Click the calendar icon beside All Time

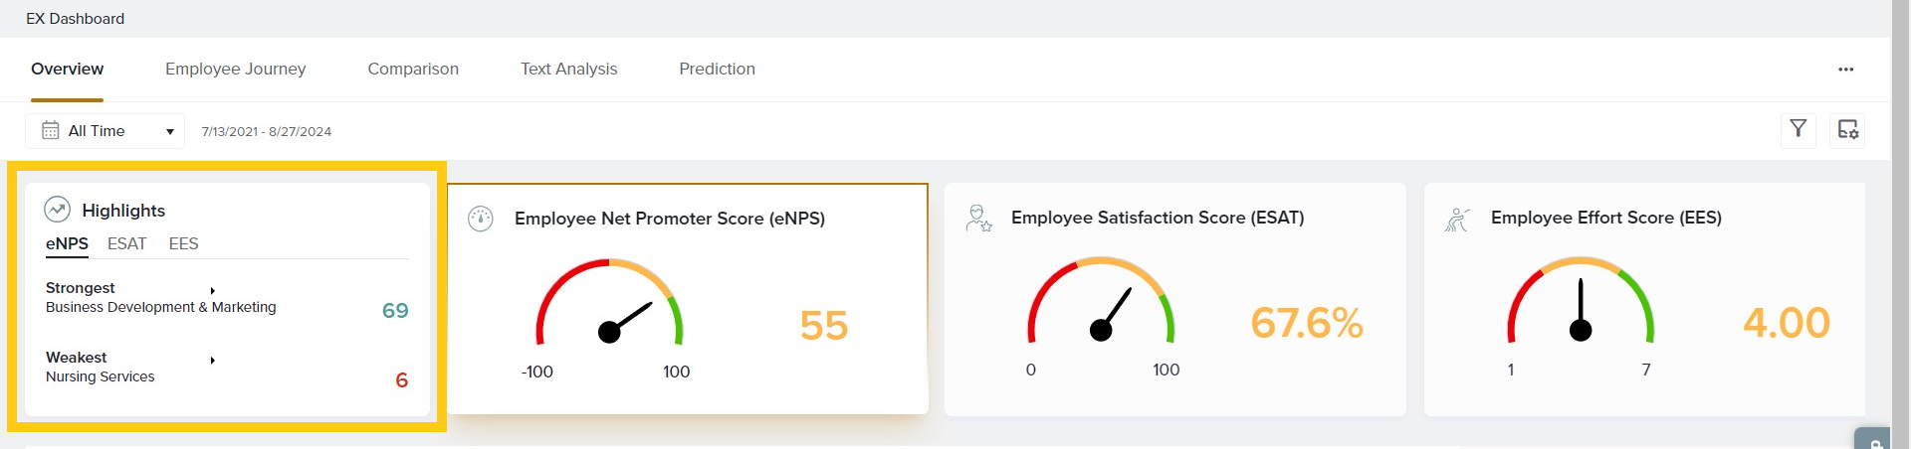tap(50, 131)
